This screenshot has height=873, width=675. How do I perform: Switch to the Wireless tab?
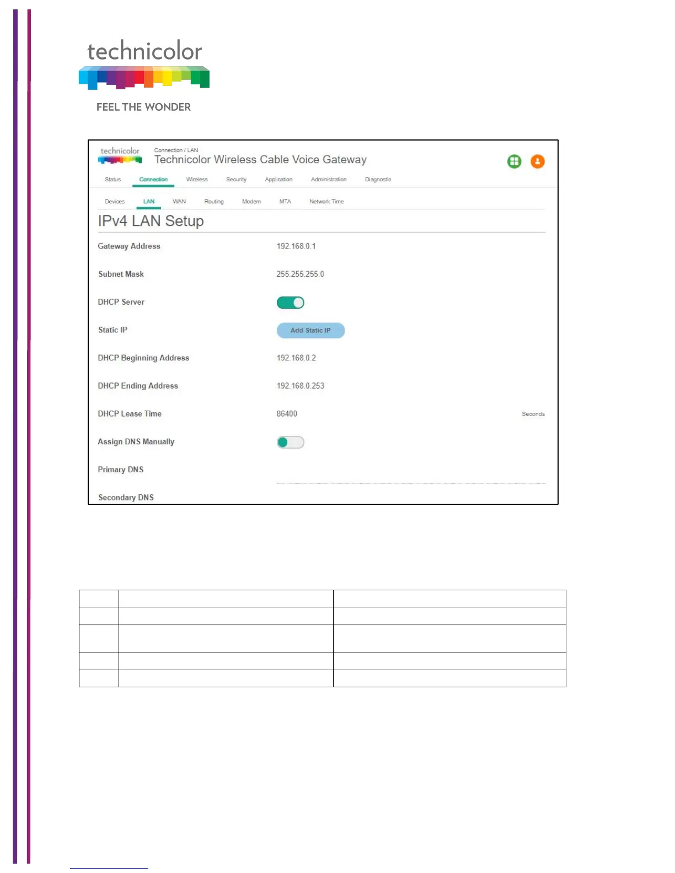[x=197, y=180]
